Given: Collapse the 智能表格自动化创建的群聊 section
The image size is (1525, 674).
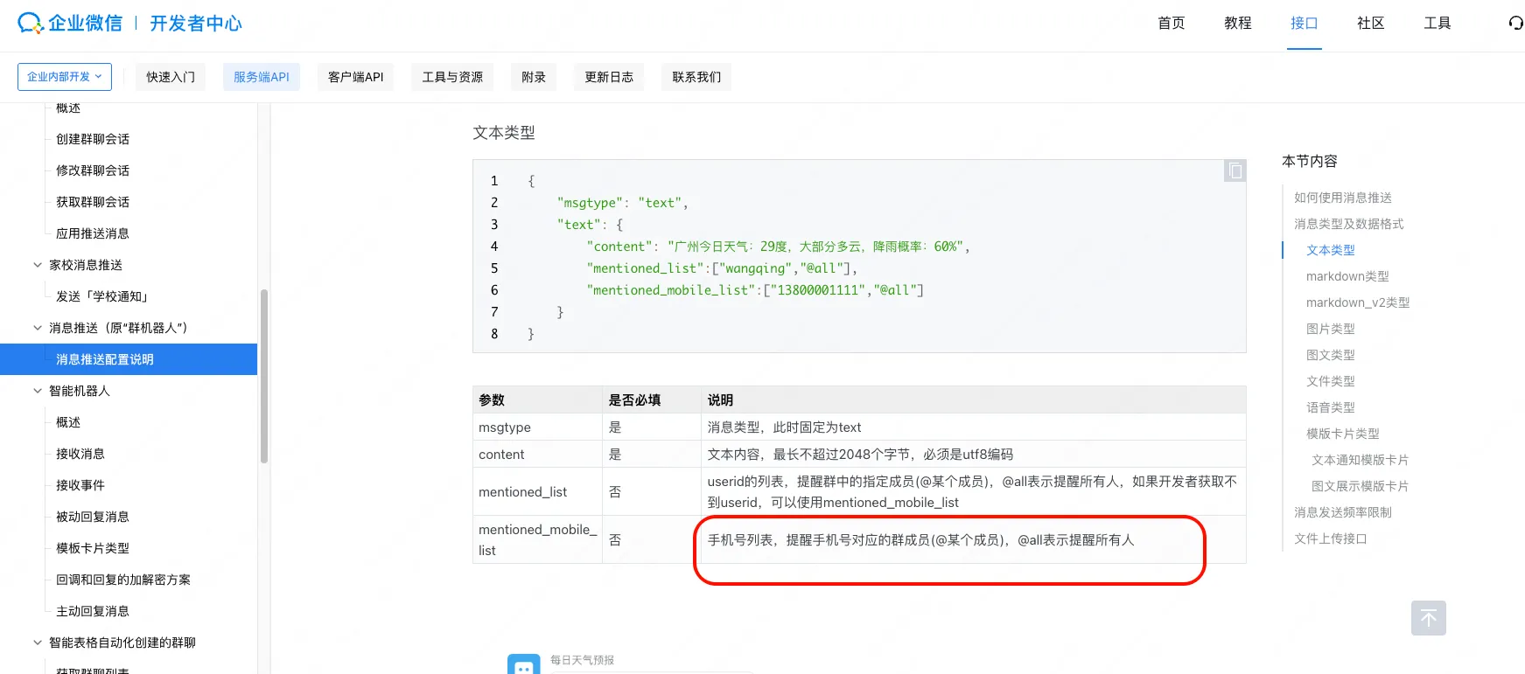Looking at the screenshot, I should click(x=38, y=643).
